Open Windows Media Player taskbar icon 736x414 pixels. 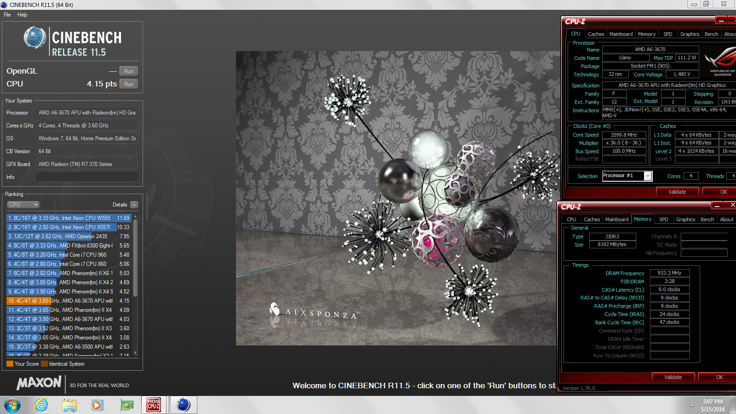(x=97, y=405)
